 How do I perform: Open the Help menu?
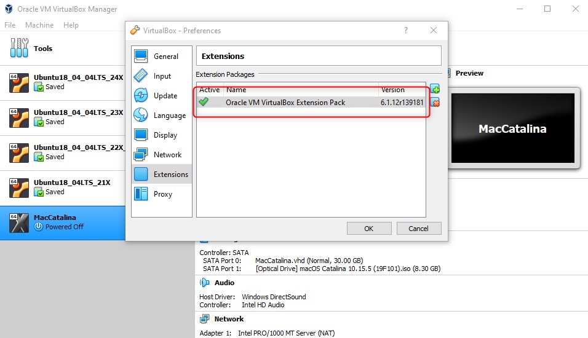71,25
